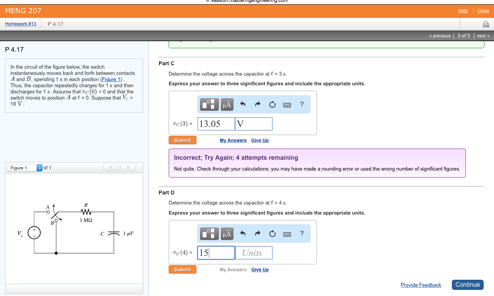The height and width of the screenshot is (296, 494).
Task: Click the Part D Units input field
Action: (254, 253)
